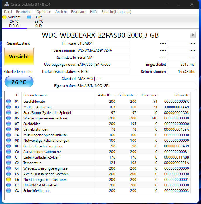Image resolution: width=201 pixels, height=204 pixels.
Task: Click raw value 000000011ABB
Action: click(176, 157)
